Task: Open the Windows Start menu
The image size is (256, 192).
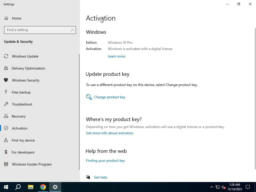Action: 6,187
